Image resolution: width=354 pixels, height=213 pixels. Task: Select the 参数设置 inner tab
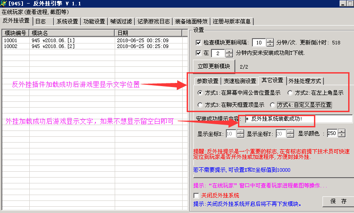point(207,81)
